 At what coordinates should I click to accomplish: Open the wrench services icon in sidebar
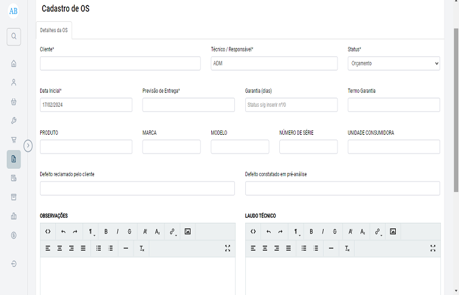pos(13,121)
